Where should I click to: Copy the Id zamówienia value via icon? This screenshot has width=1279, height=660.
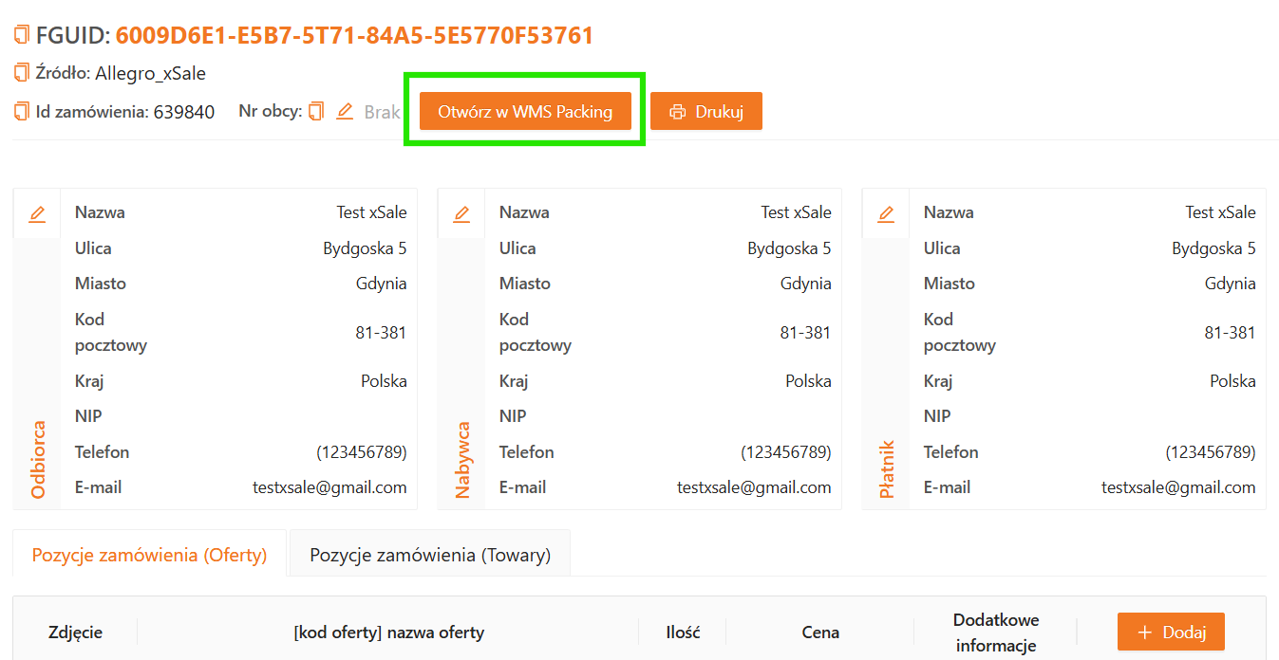click(22, 112)
